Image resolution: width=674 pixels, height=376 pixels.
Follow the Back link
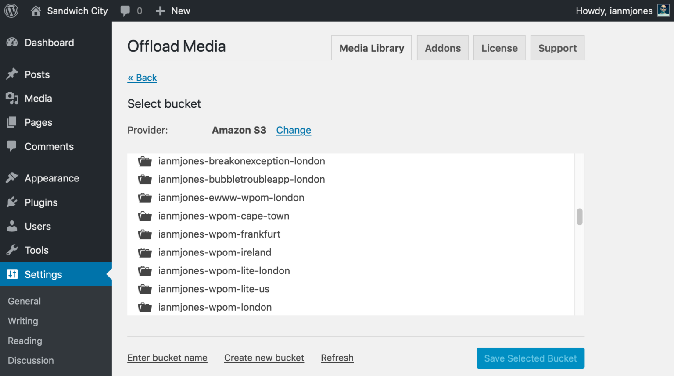click(x=142, y=78)
